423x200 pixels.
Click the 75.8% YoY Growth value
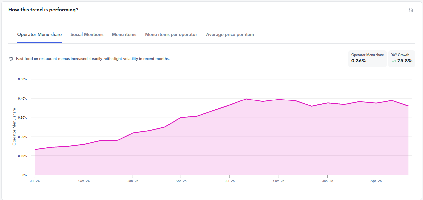click(405, 61)
